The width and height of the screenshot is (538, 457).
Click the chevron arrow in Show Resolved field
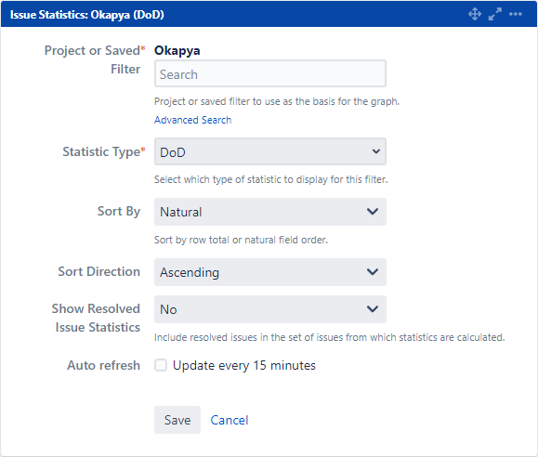(x=373, y=308)
